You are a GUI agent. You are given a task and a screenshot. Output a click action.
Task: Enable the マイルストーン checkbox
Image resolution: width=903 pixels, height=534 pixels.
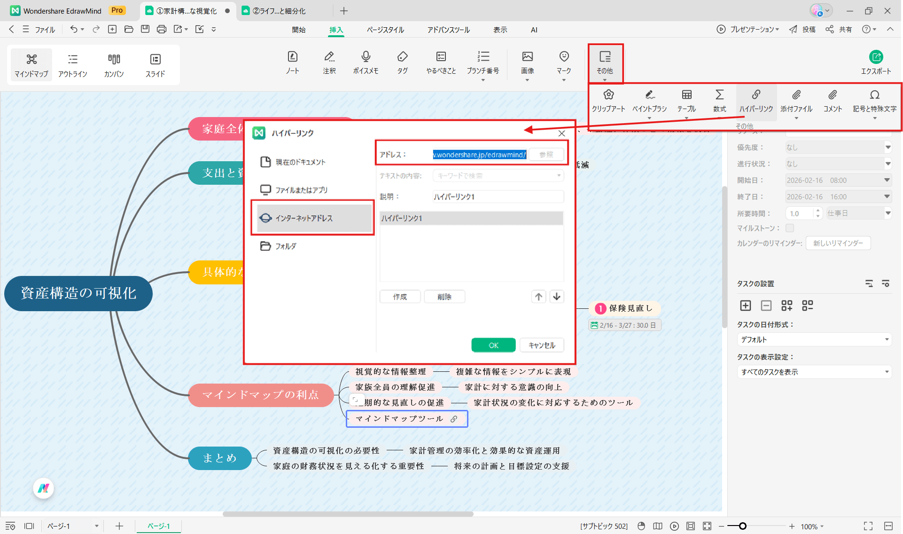[790, 228]
